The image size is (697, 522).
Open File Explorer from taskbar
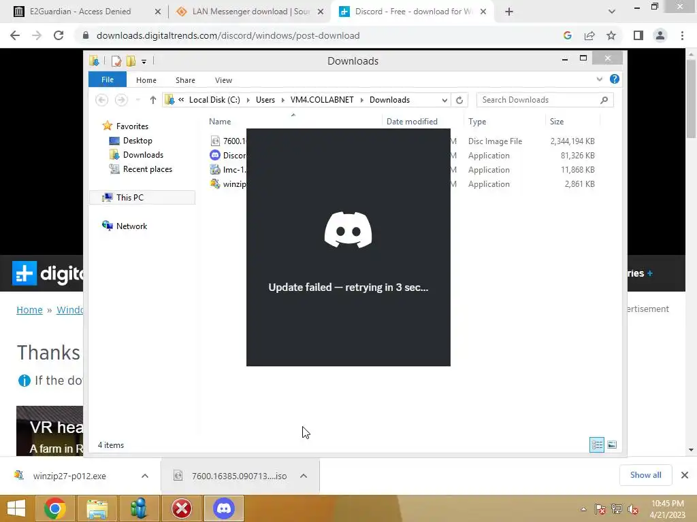97,508
